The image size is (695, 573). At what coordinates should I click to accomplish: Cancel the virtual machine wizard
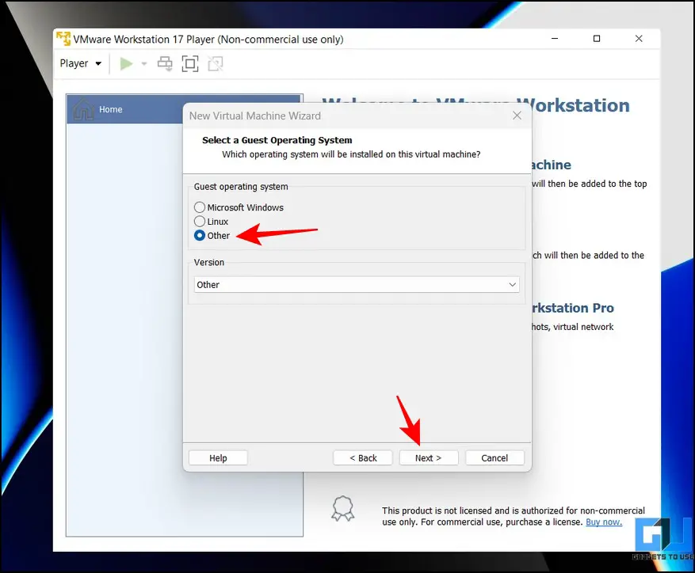click(x=495, y=458)
